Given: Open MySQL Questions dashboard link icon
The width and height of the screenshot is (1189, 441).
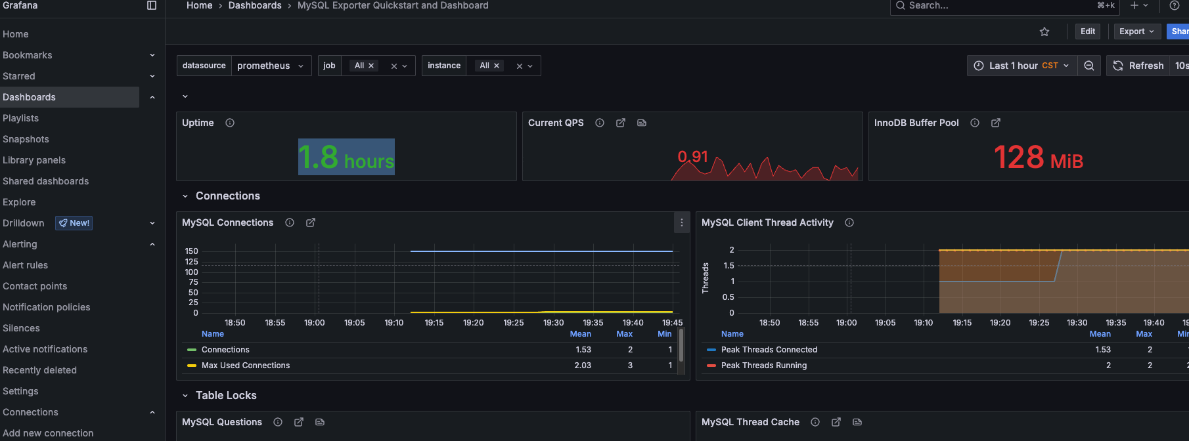Looking at the screenshot, I should [x=320, y=422].
